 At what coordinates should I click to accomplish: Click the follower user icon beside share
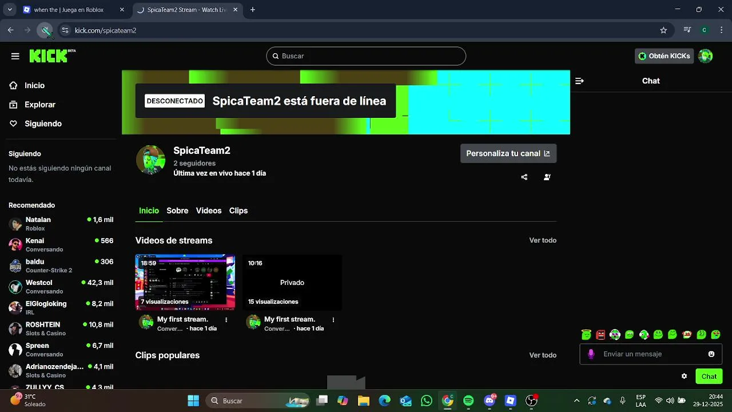(547, 177)
